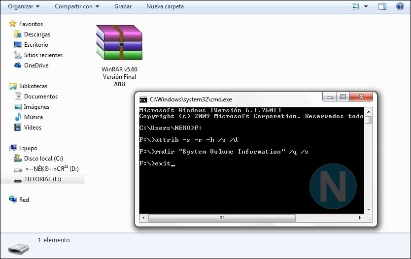
Task: Click the cmd vertical scrollbar thumb
Action: click(x=369, y=120)
